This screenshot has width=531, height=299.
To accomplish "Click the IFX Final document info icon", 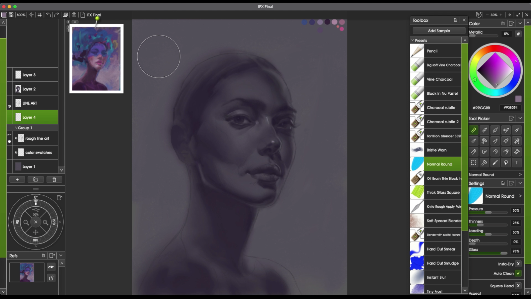I will click(x=83, y=15).
